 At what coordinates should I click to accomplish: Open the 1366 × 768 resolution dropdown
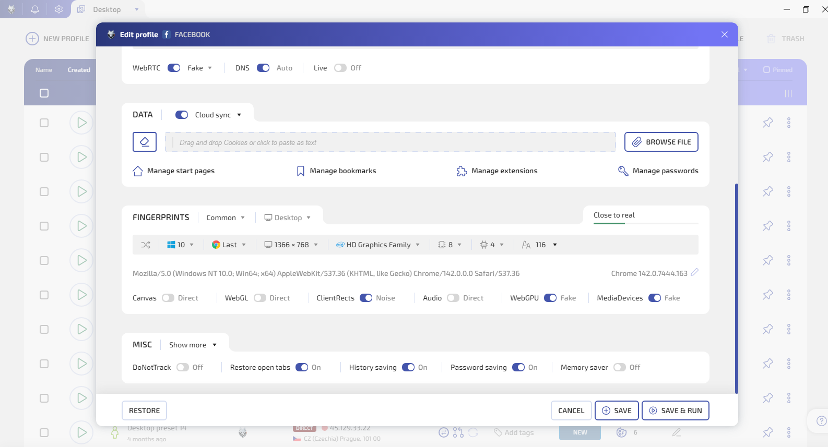coord(291,245)
